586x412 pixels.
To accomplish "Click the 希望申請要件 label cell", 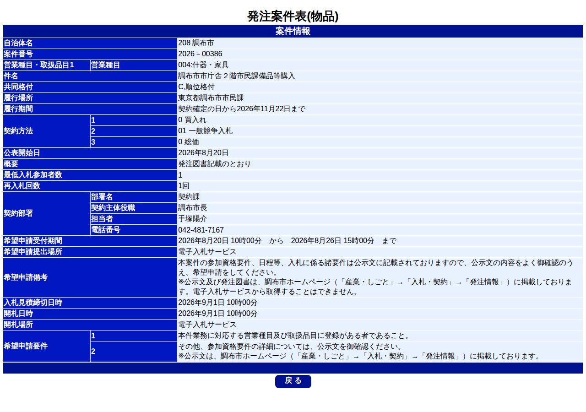I will pyautogui.click(x=47, y=346).
